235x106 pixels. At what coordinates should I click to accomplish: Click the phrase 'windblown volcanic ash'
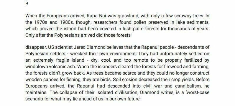tap(50, 67)
